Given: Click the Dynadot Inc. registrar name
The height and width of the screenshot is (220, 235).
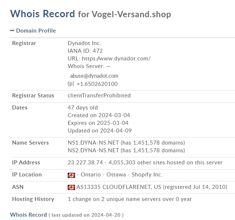Looking at the screenshot, I should [85, 43].
